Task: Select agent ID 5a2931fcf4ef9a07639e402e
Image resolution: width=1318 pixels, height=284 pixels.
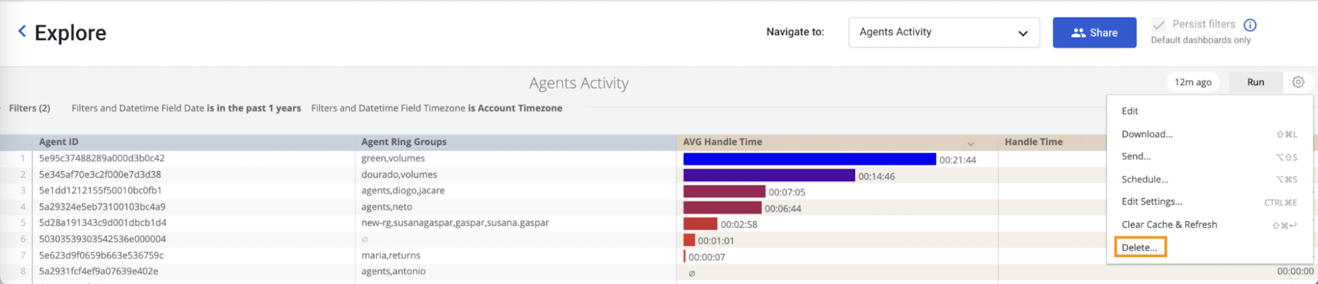Action: point(98,271)
